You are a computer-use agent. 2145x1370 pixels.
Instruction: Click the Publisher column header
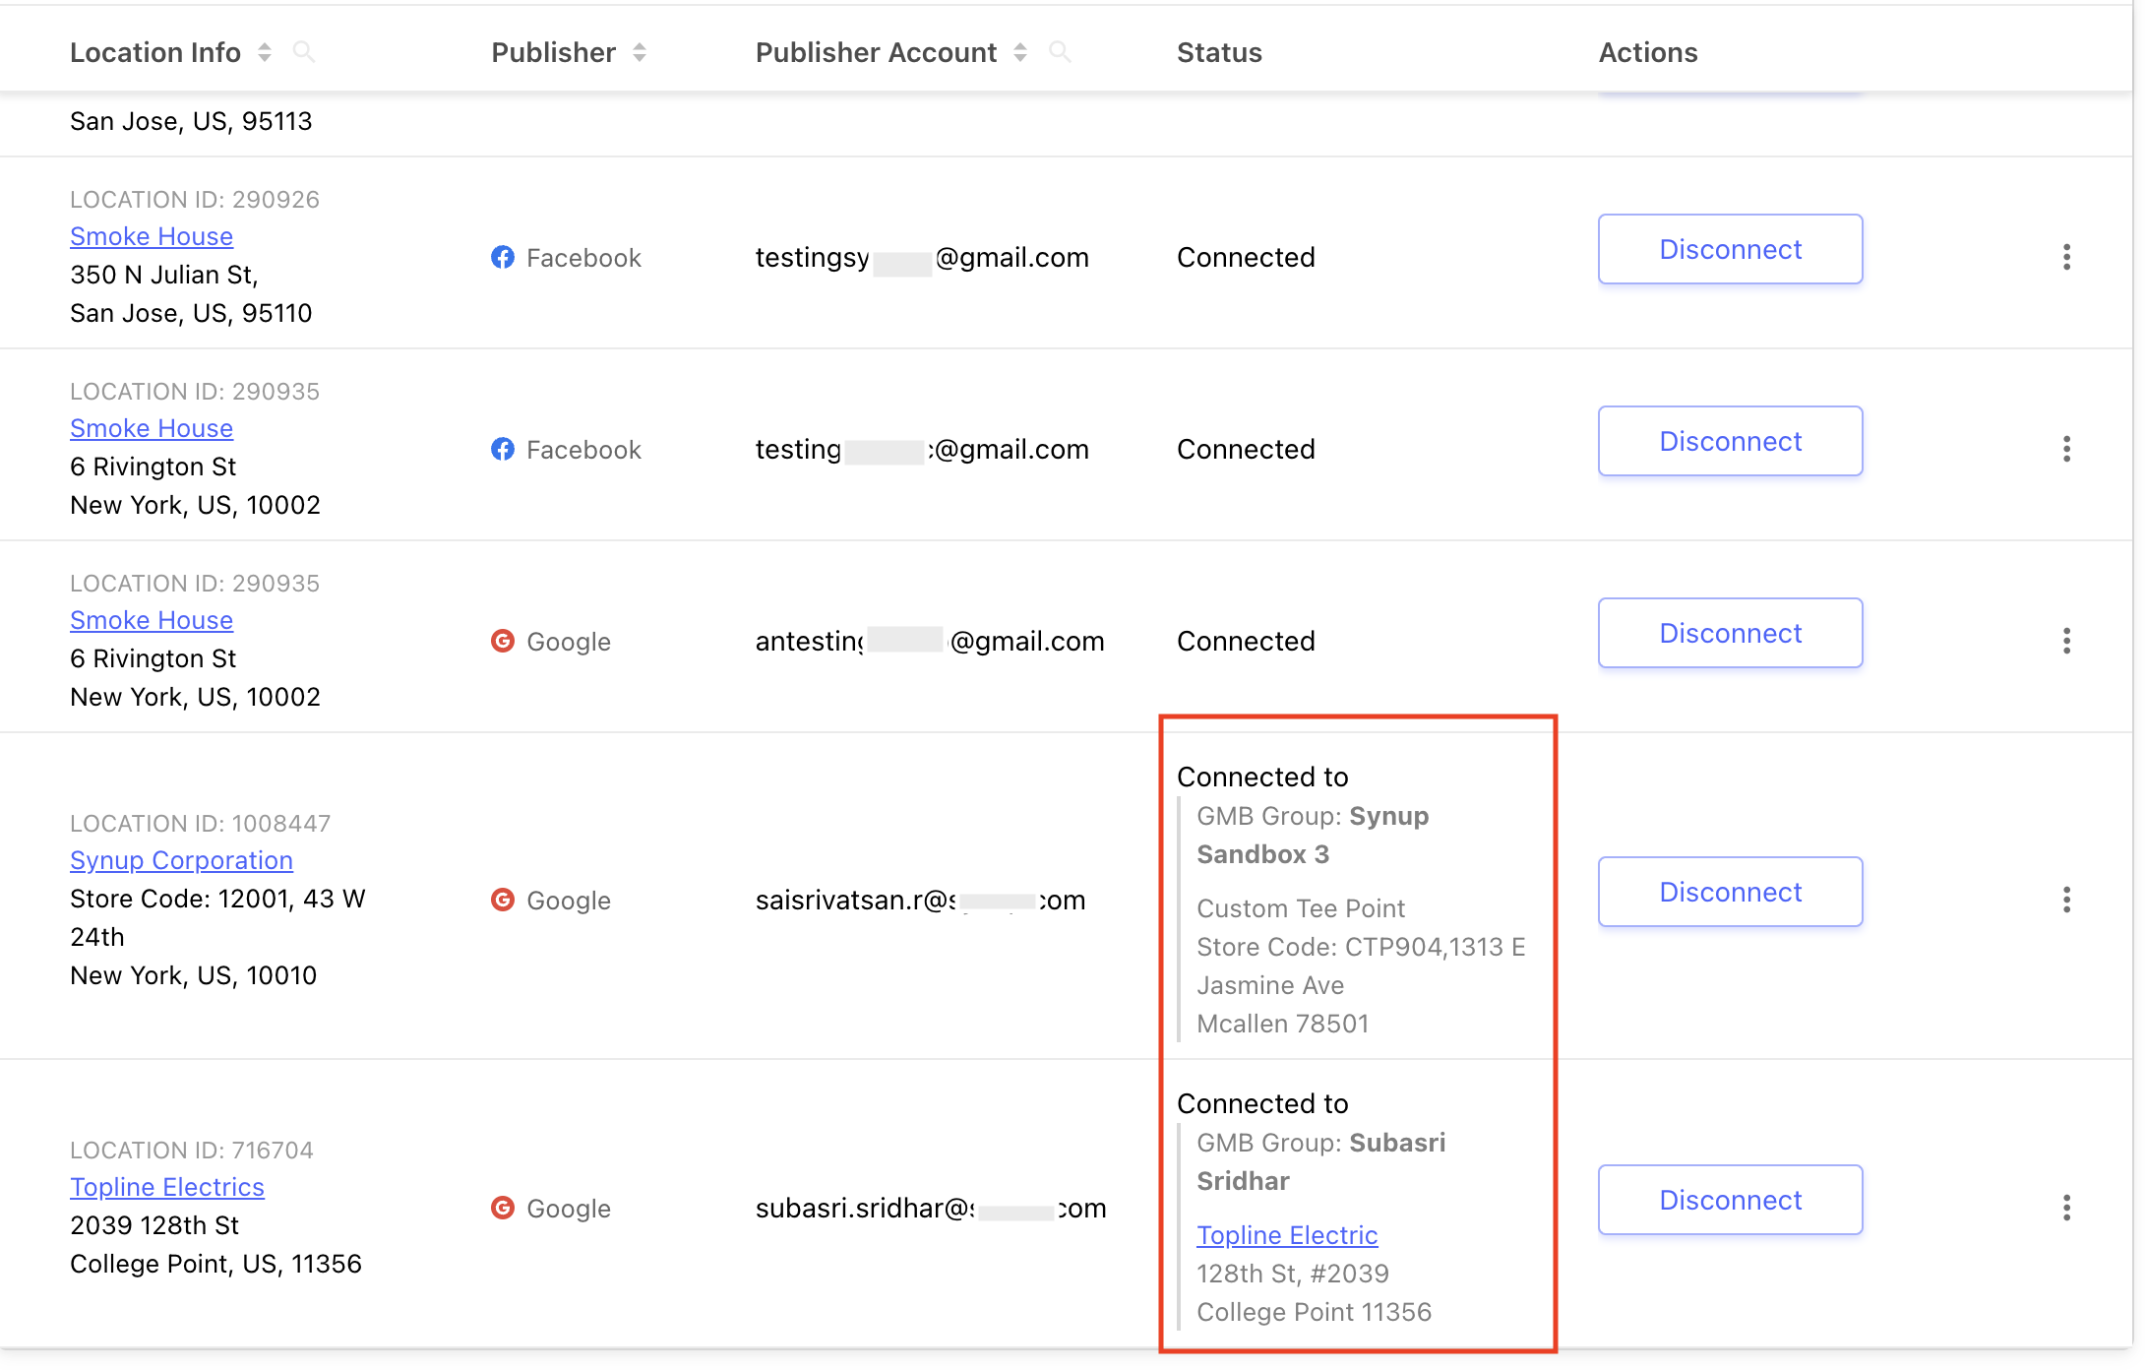point(554,52)
